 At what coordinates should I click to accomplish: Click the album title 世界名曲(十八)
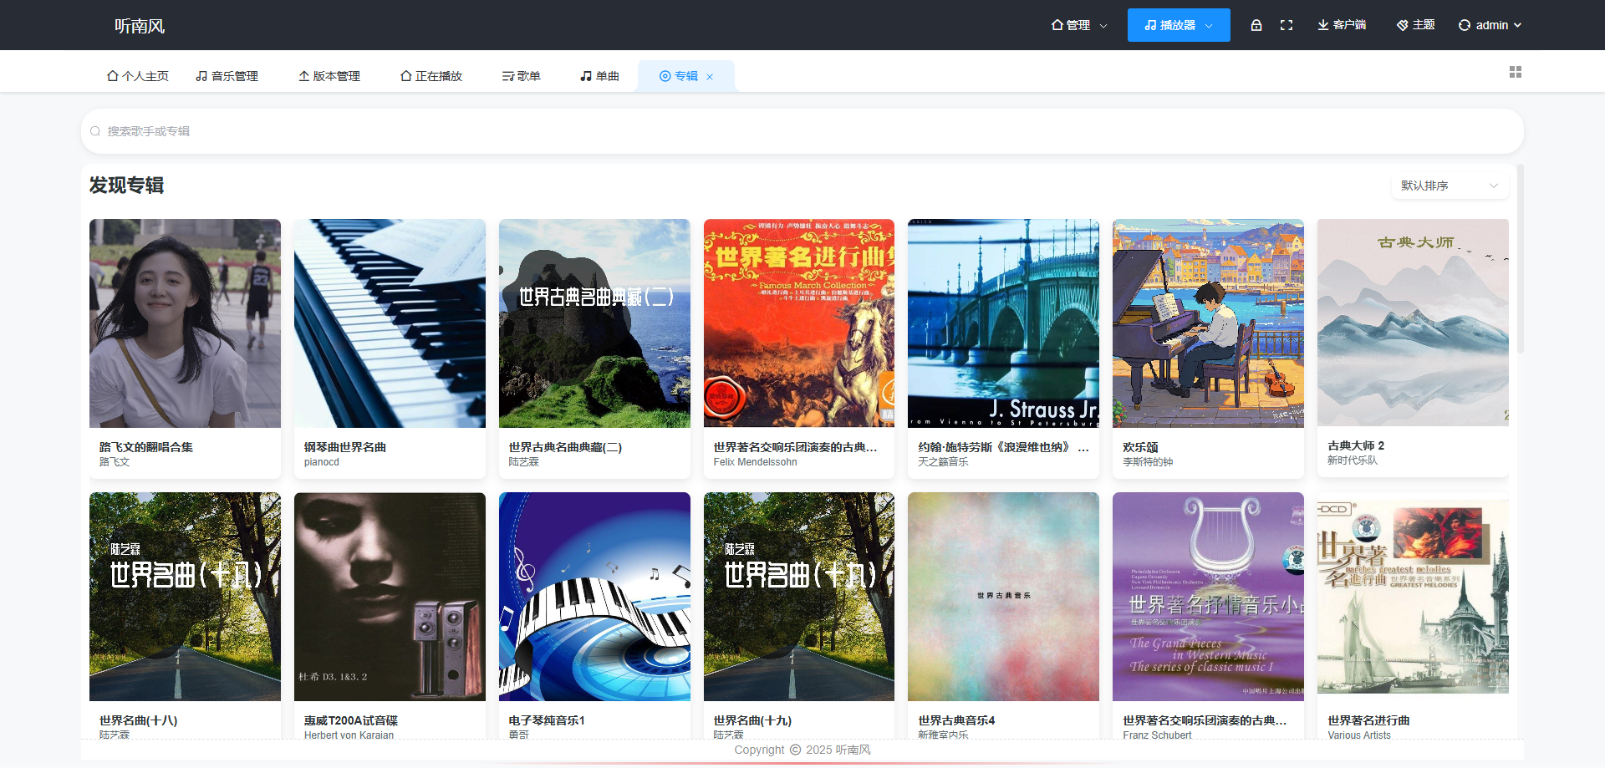tap(139, 720)
